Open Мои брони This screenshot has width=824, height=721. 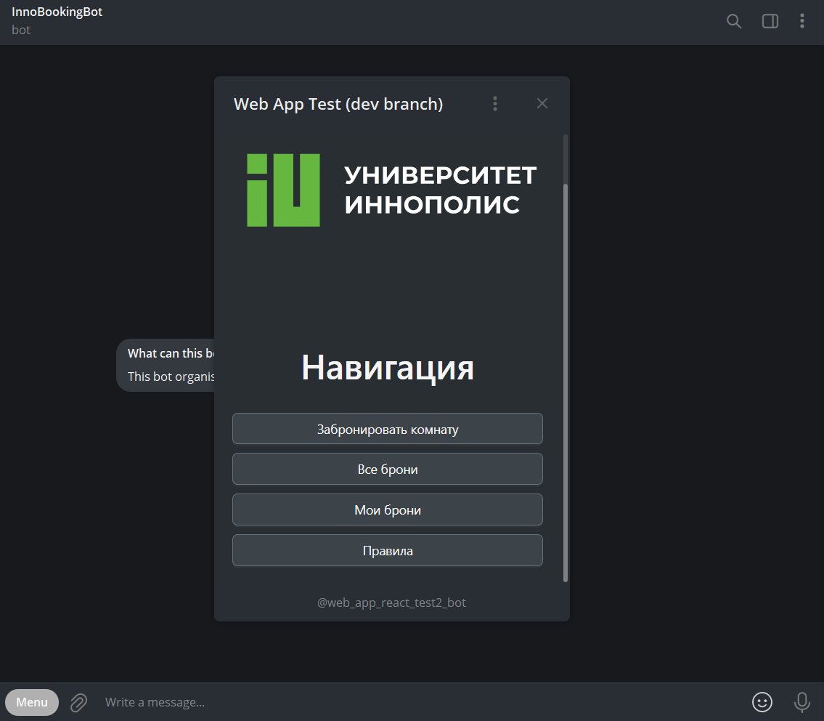(387, 509)
